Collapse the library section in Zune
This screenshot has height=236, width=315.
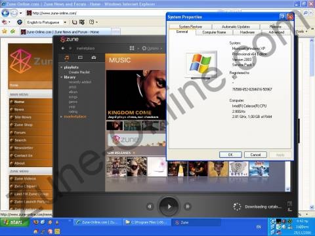(62, 77)
